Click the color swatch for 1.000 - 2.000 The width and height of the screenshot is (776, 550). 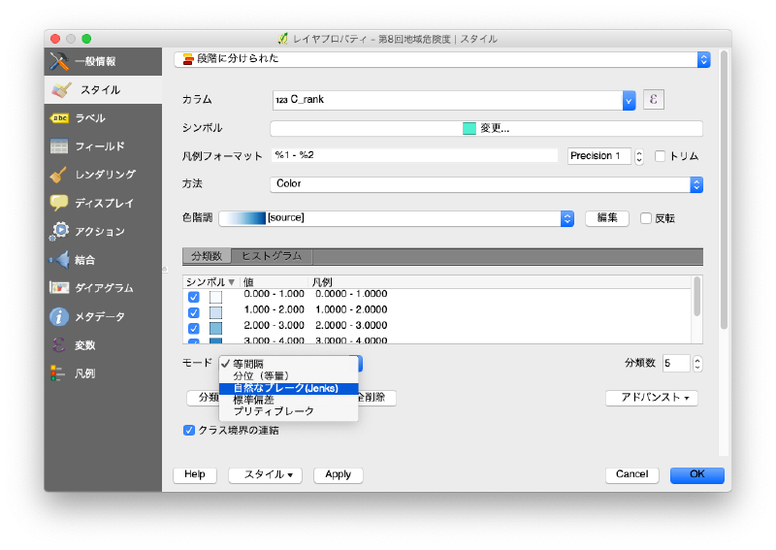215,313
